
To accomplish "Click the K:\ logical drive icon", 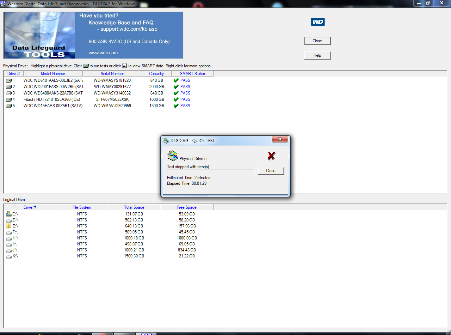I will pos(9,256).
